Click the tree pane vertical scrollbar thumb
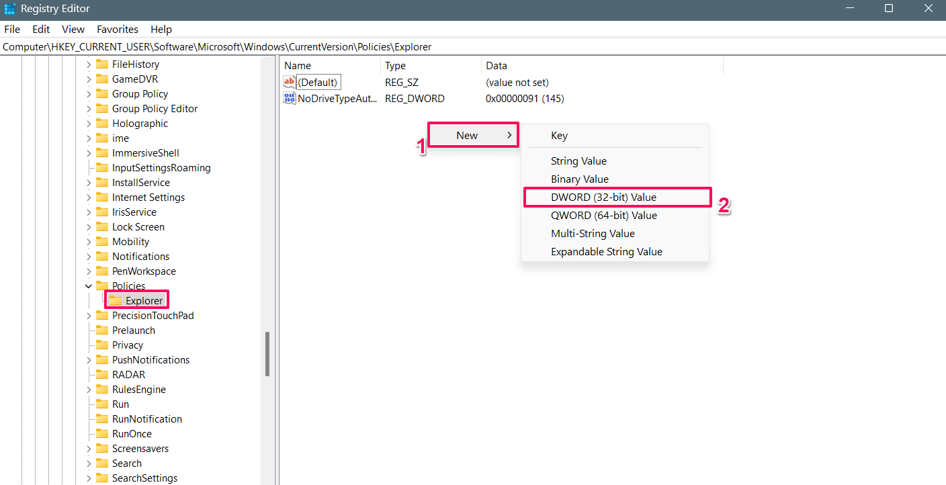 click(x=267, y=354)
